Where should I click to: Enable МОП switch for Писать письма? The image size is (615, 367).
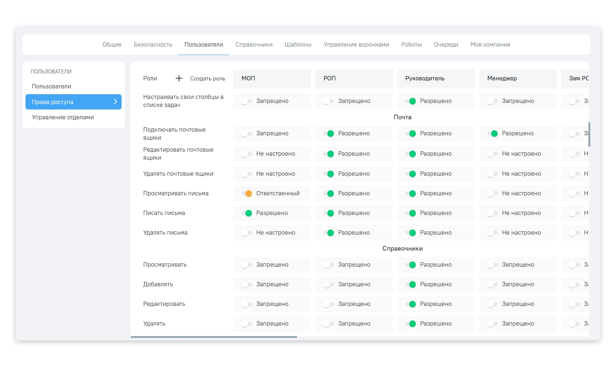pos(247,213)
